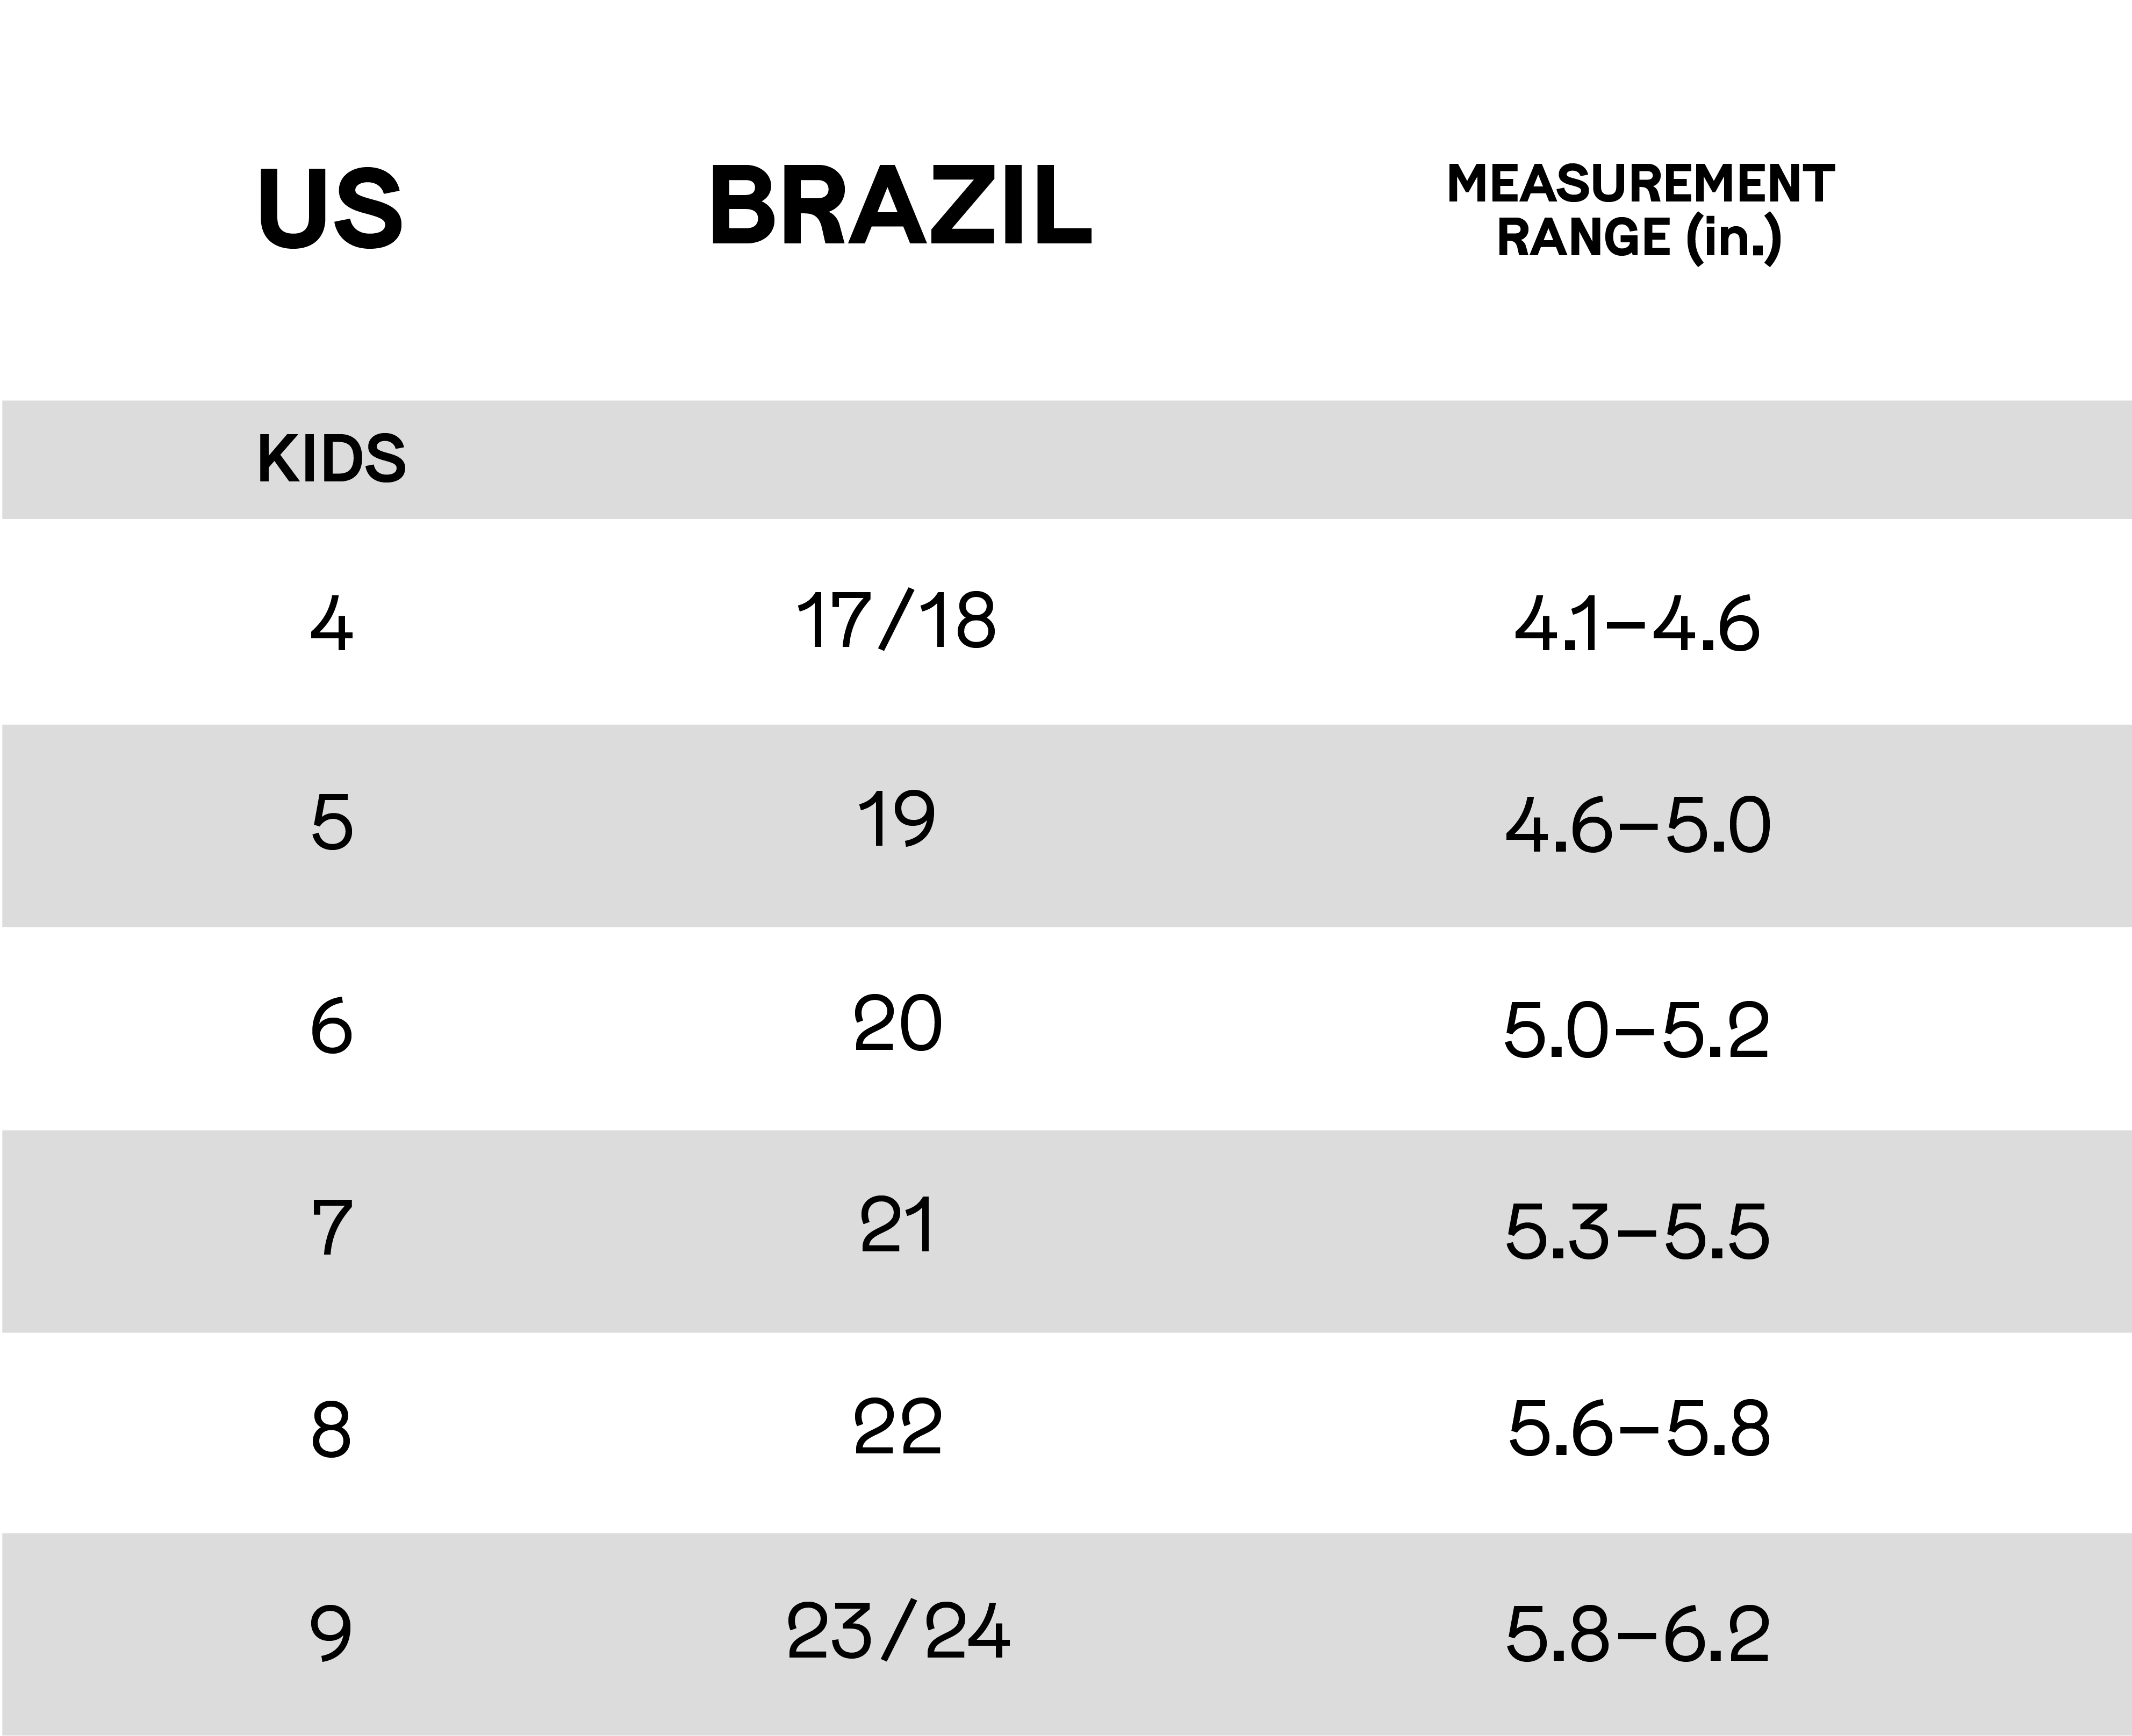Click the 5.3–5.5 measurement cell

[x=1637, y=1232]
